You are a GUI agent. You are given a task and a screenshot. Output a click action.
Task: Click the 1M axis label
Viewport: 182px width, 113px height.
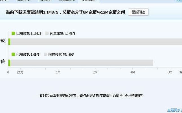click(58, 72)
